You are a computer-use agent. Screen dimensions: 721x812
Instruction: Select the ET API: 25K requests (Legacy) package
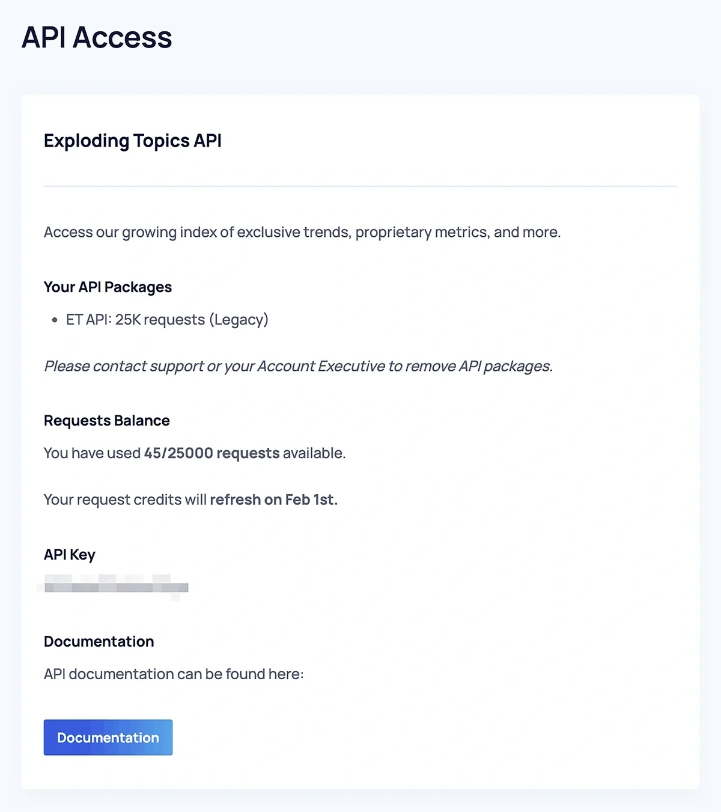(x=168, y=319)
